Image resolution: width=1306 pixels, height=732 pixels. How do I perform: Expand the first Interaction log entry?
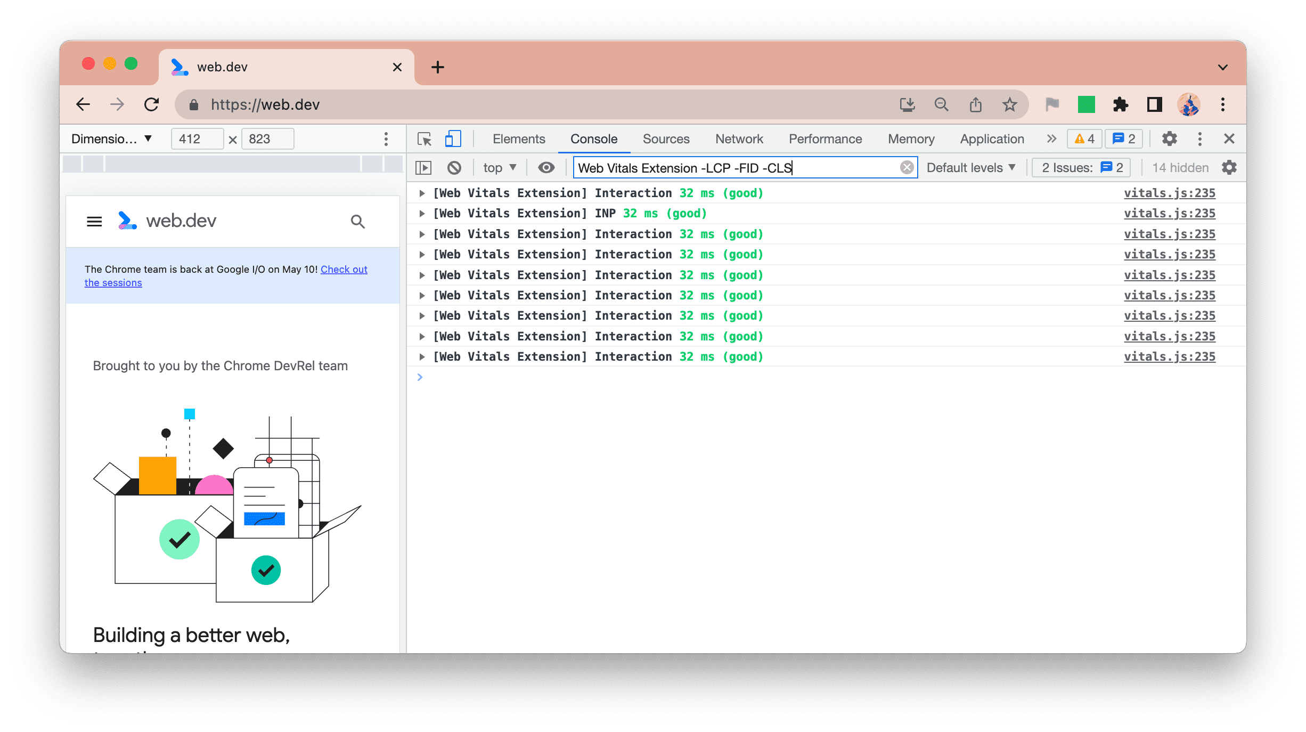click(x=422, y=193)
